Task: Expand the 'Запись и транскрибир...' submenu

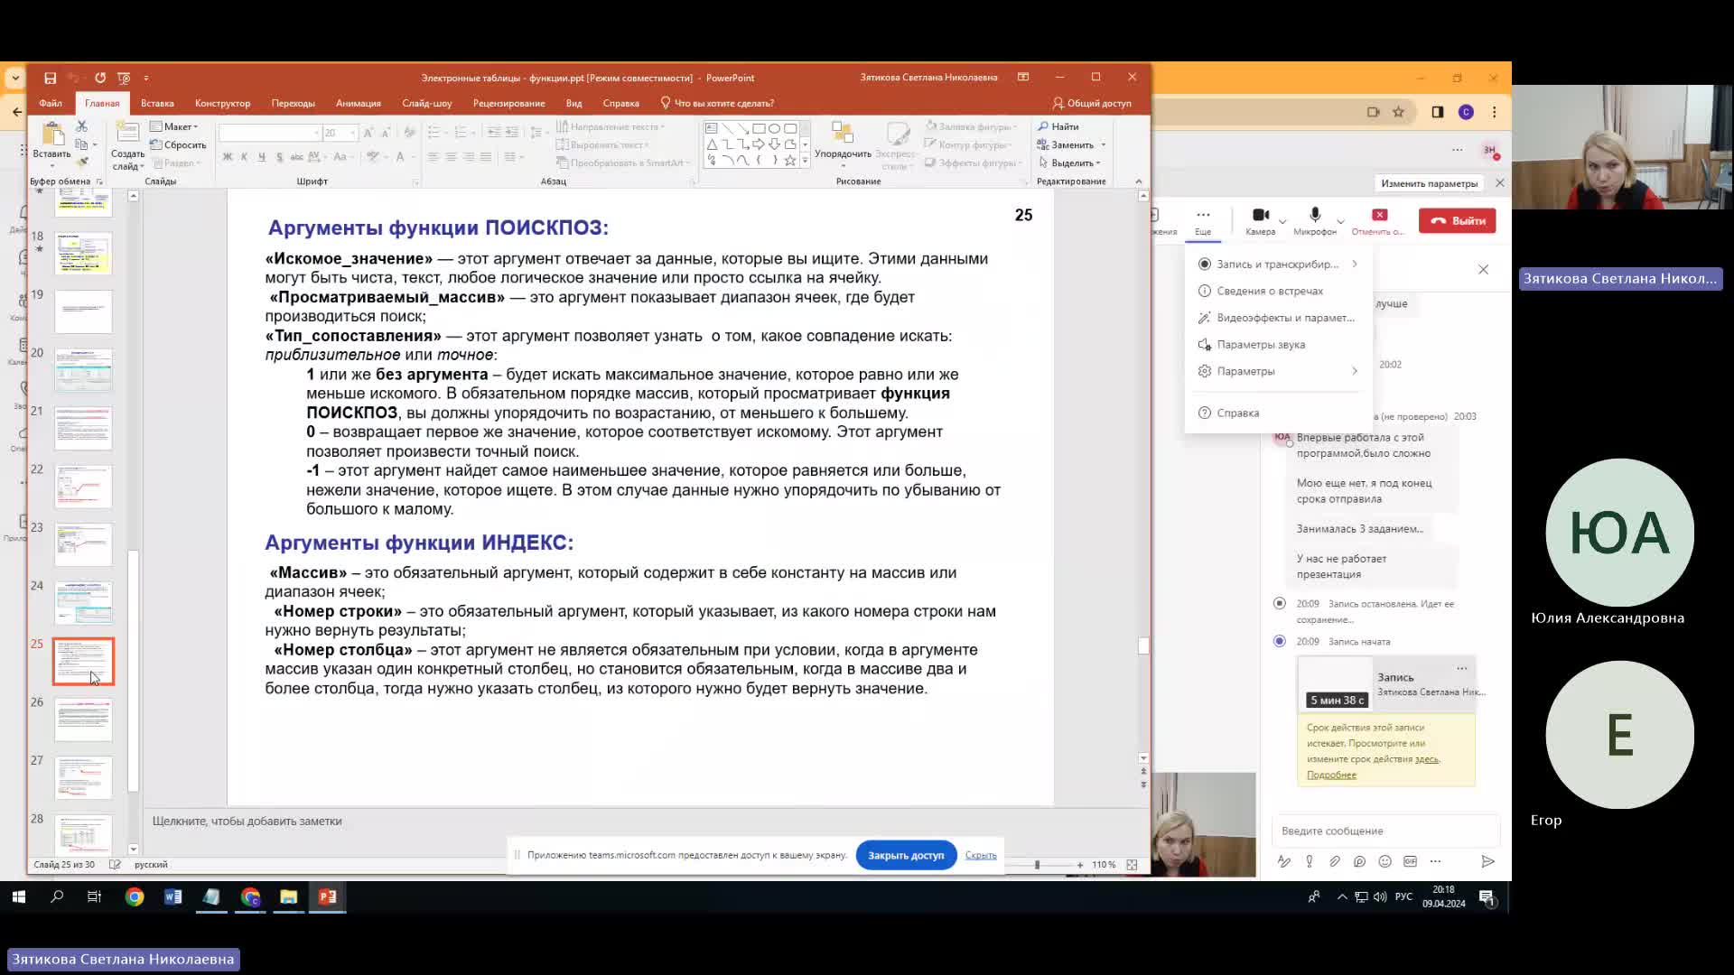Action: (1355, 264)
